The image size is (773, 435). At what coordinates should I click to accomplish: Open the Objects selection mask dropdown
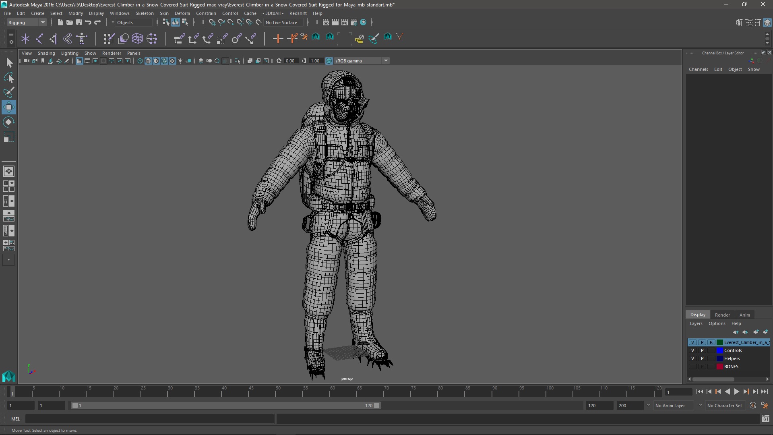point(133,23)
